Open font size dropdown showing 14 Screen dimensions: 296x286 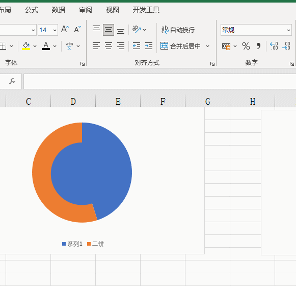tap(55, 30)
